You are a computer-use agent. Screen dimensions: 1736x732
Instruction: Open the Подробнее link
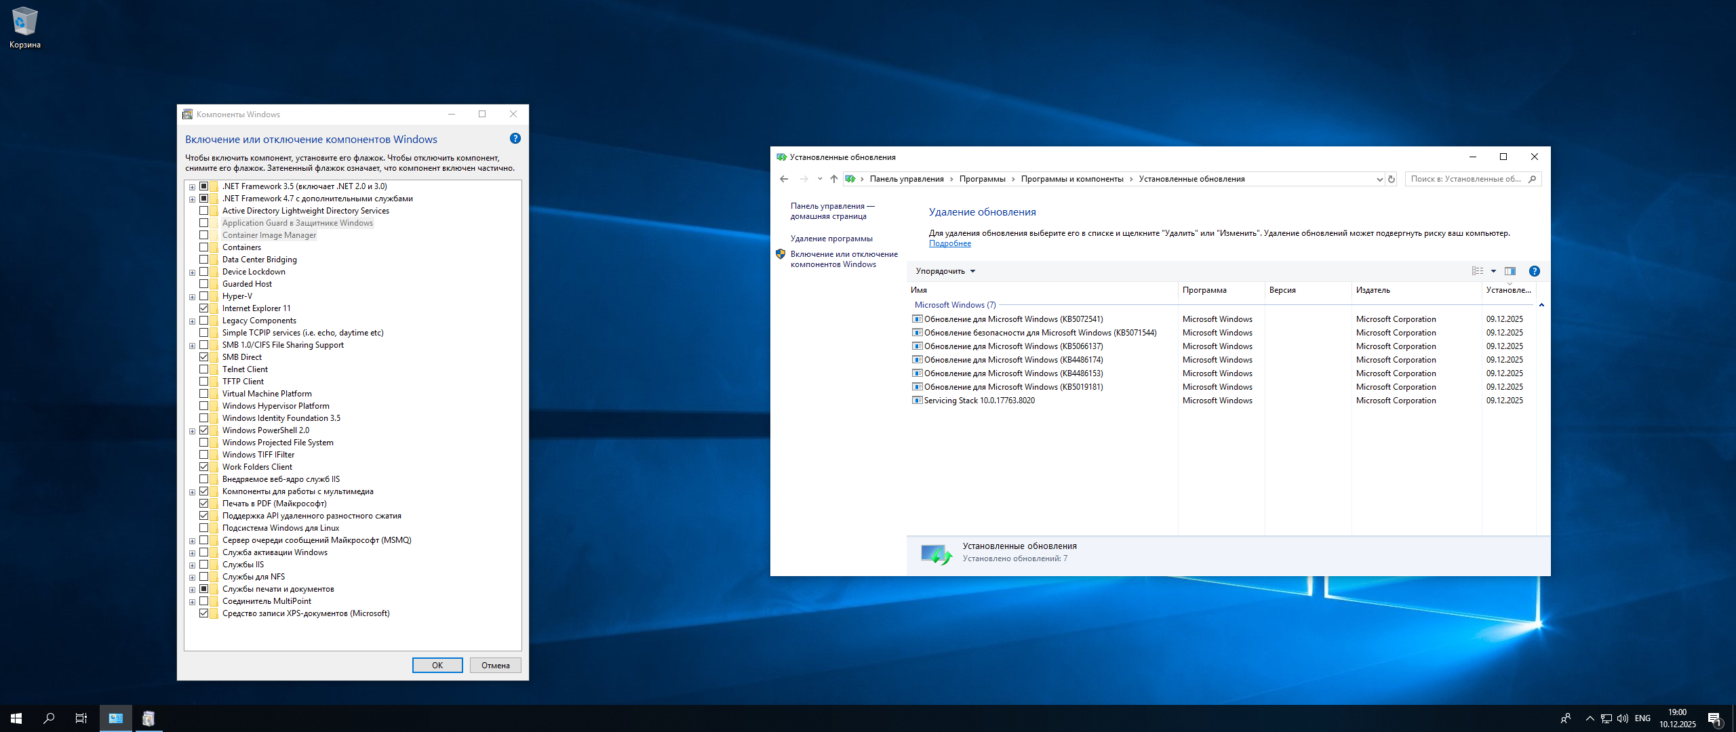[949, 243]
